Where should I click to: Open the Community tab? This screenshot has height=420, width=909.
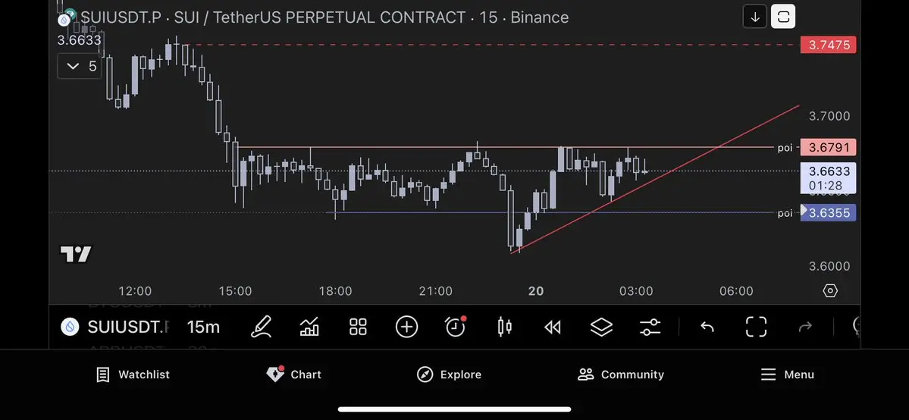(621, 375)
